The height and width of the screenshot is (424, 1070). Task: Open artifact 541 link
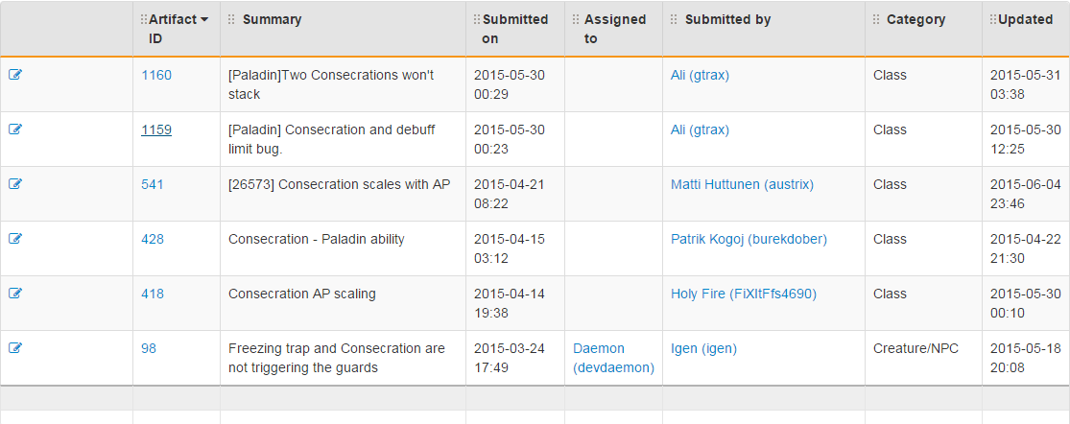153,184
